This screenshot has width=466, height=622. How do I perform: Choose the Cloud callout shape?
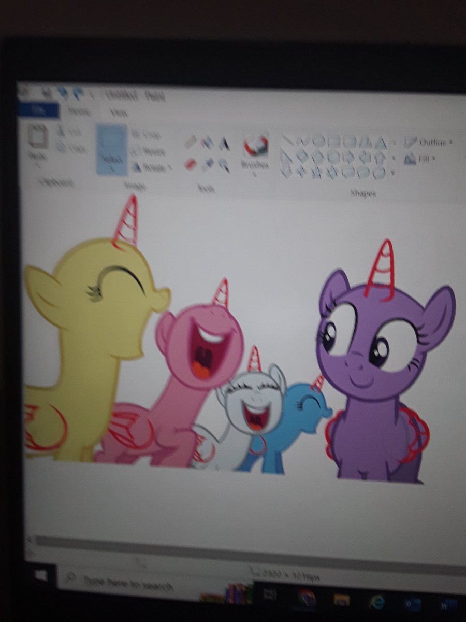(x=380, y=172)
